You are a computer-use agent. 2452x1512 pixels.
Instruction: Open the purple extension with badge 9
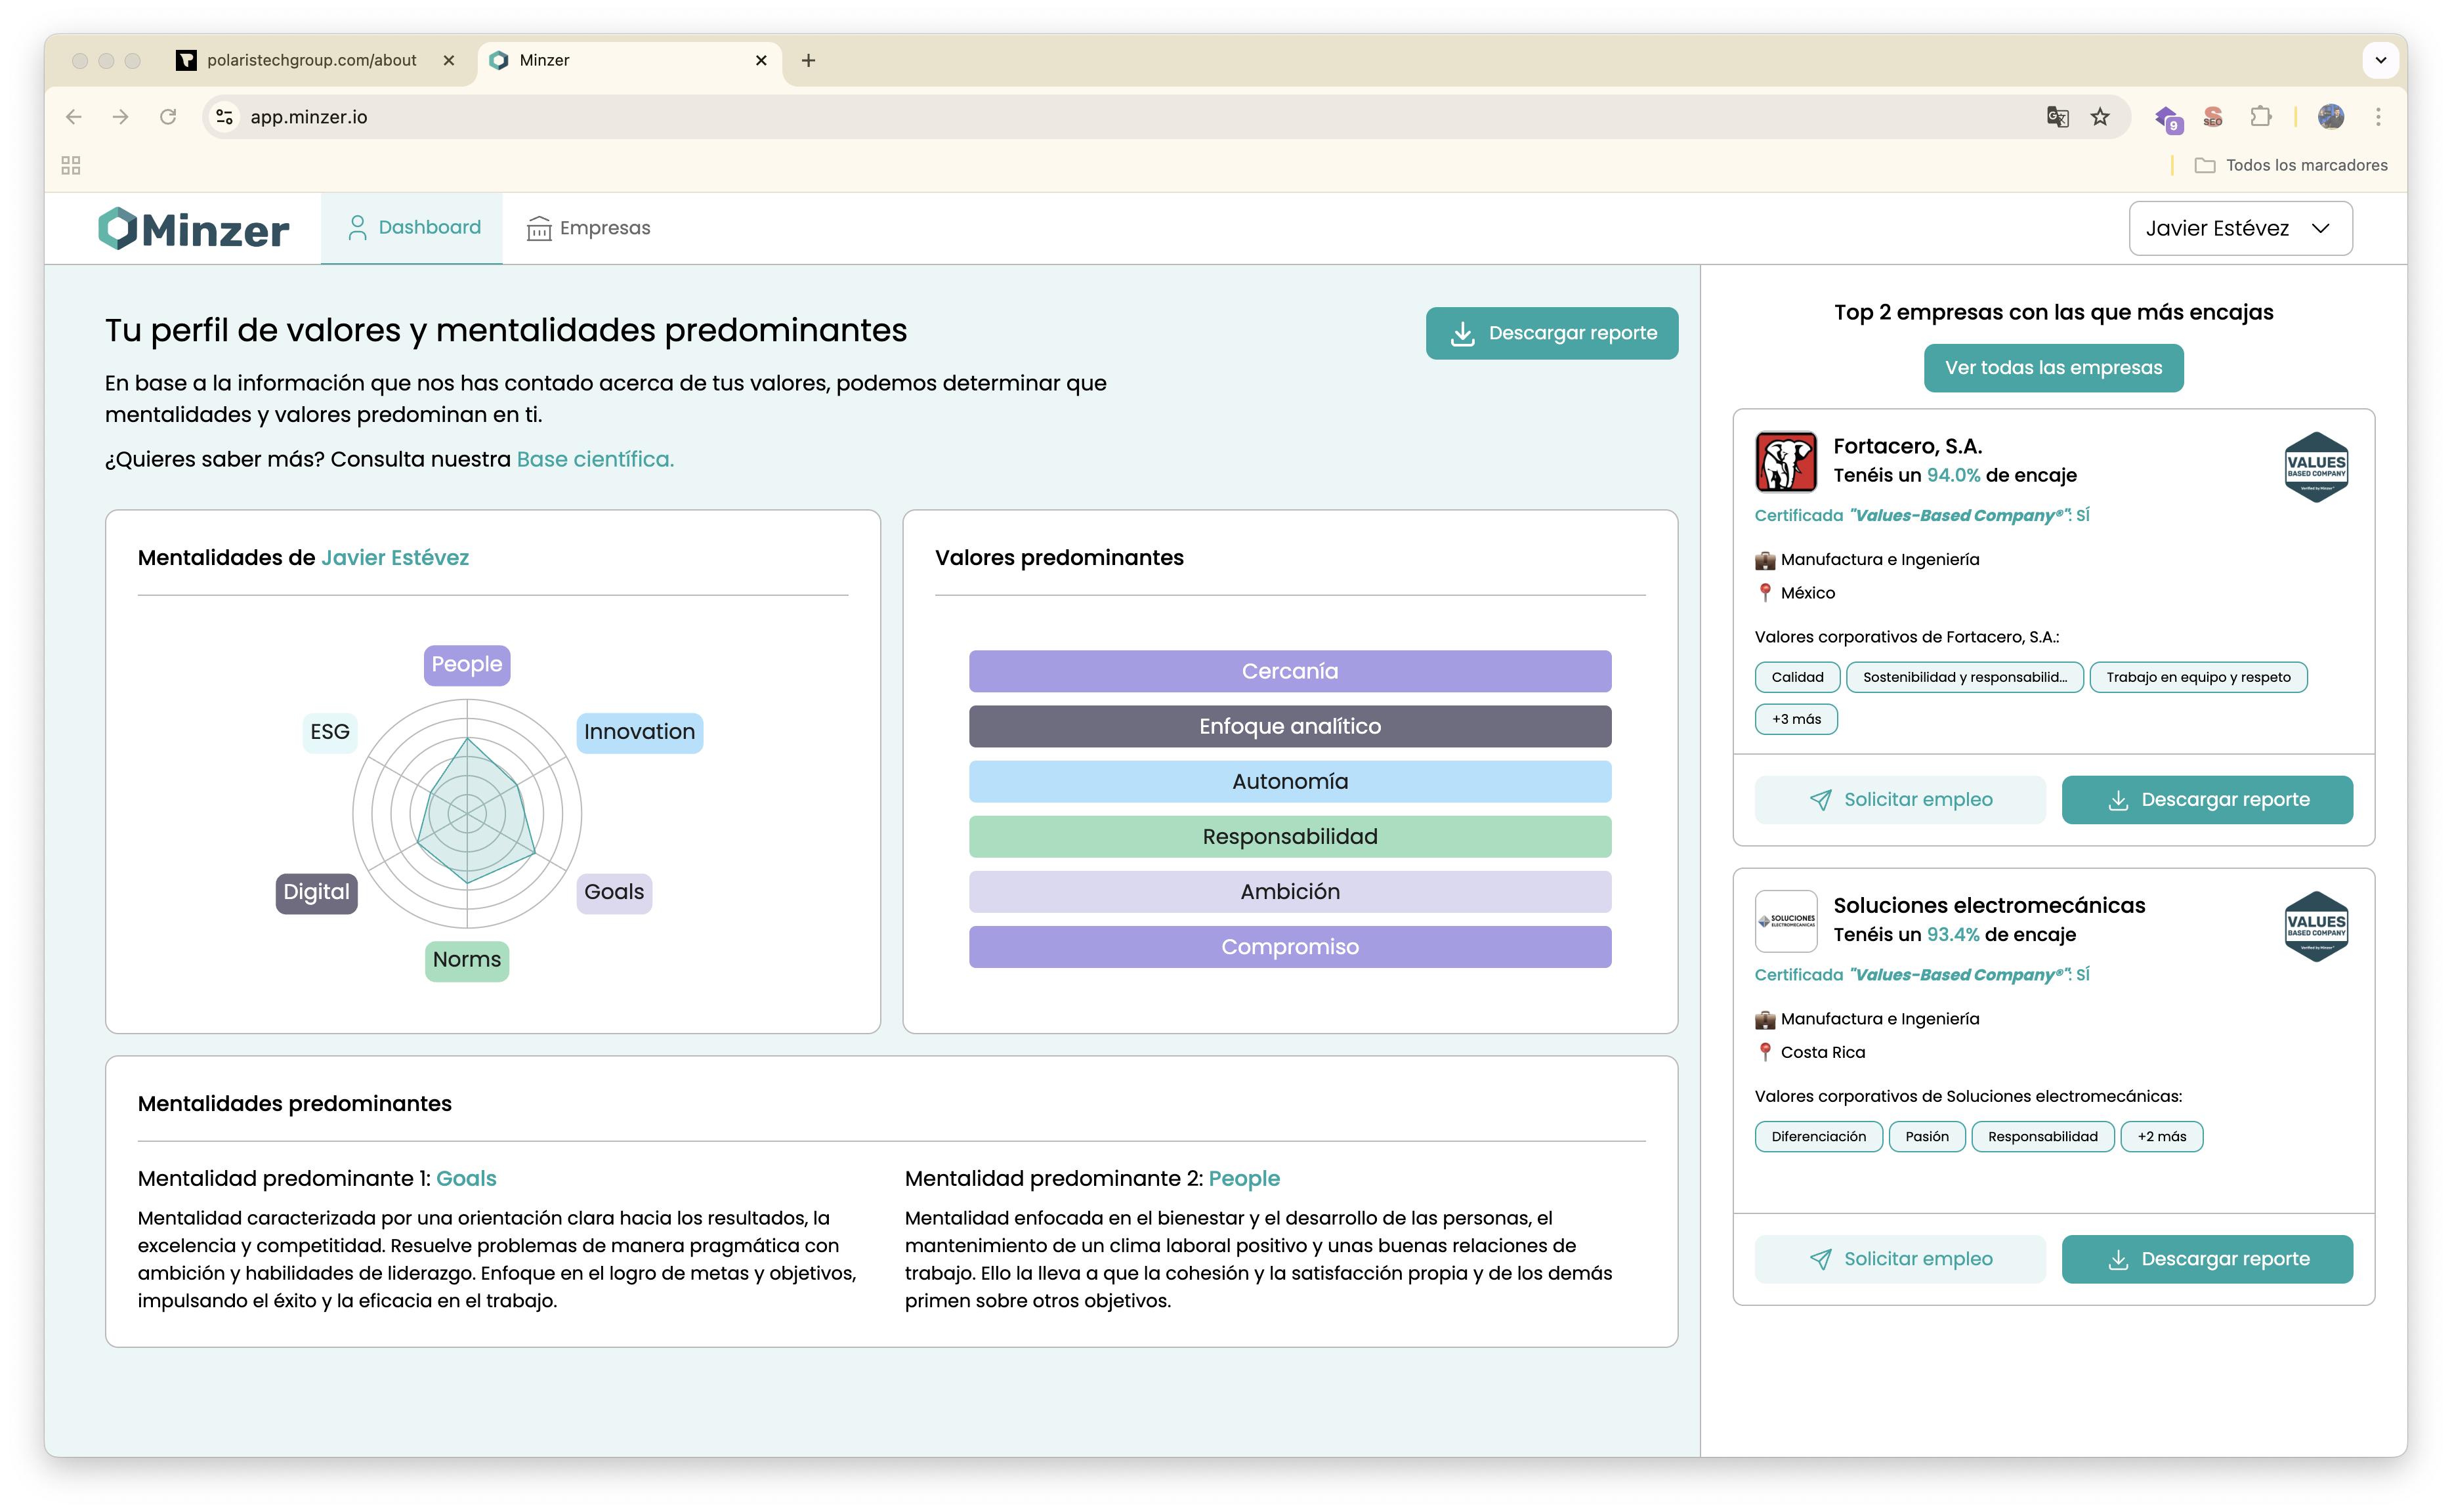[2168, 118]
